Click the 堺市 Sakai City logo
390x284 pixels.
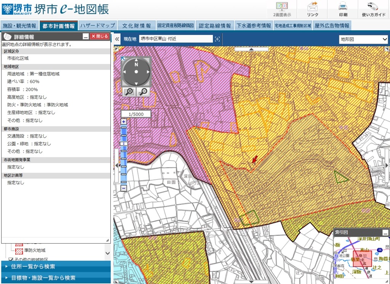(17, 9)
